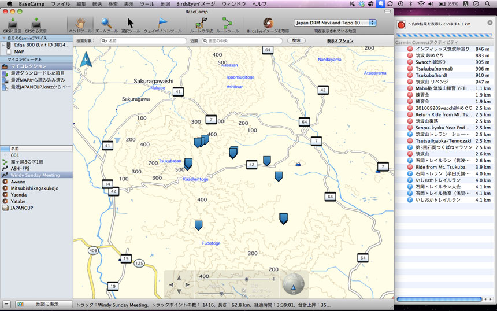Click the Wi-Fi icon in menu bar

[421, 4]
